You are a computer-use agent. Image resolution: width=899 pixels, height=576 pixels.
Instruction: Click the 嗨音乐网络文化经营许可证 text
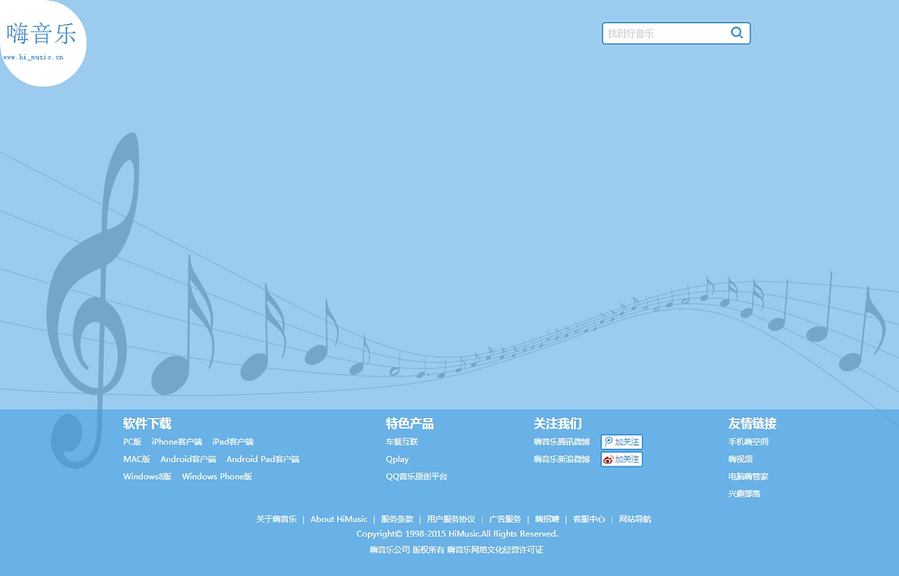[x=496, y=550]
